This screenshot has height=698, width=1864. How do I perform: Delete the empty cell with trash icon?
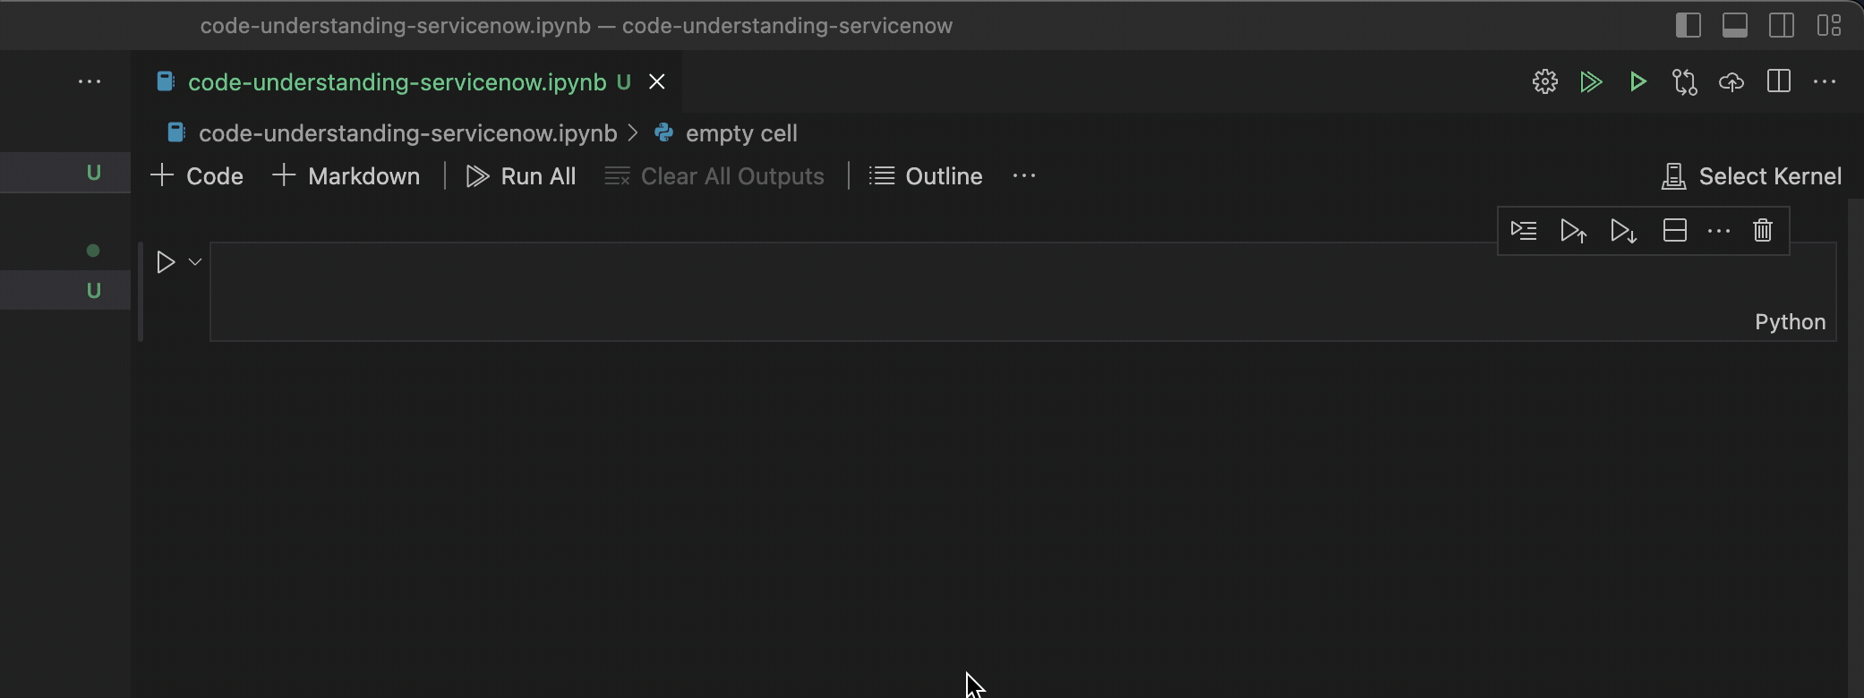pos(1762,231)
